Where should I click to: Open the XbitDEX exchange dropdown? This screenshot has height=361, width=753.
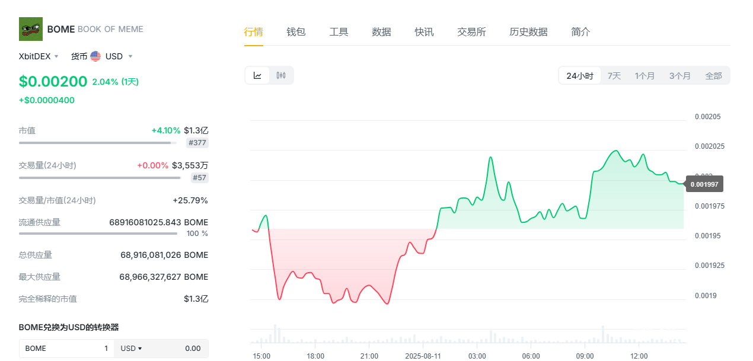(39, 56)
